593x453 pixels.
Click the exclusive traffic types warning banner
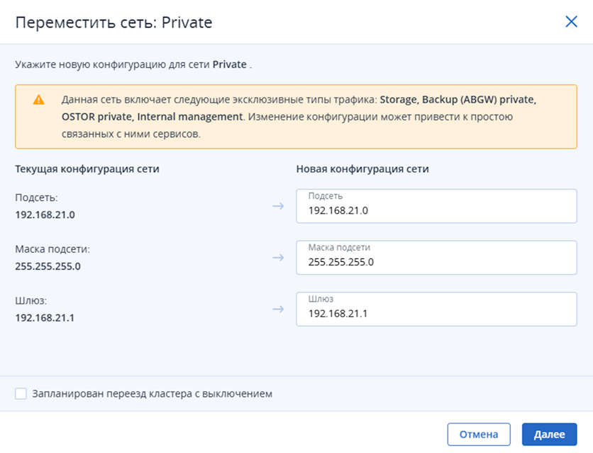(296, 117)
